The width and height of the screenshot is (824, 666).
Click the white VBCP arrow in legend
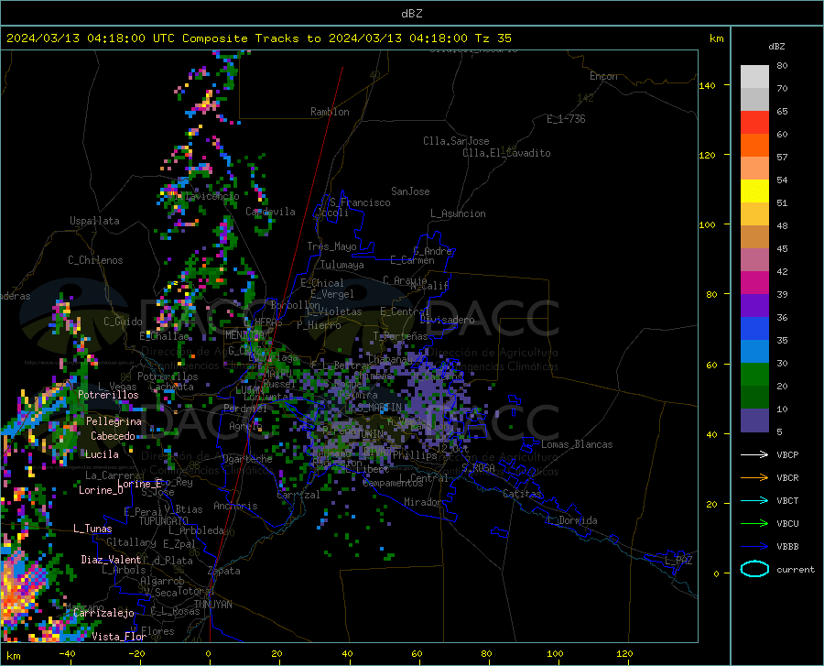754,454
